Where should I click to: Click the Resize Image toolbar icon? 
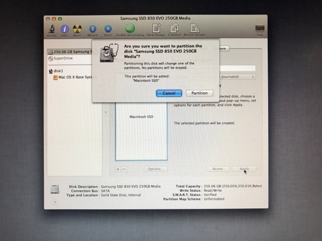click(x=194, y=29)
